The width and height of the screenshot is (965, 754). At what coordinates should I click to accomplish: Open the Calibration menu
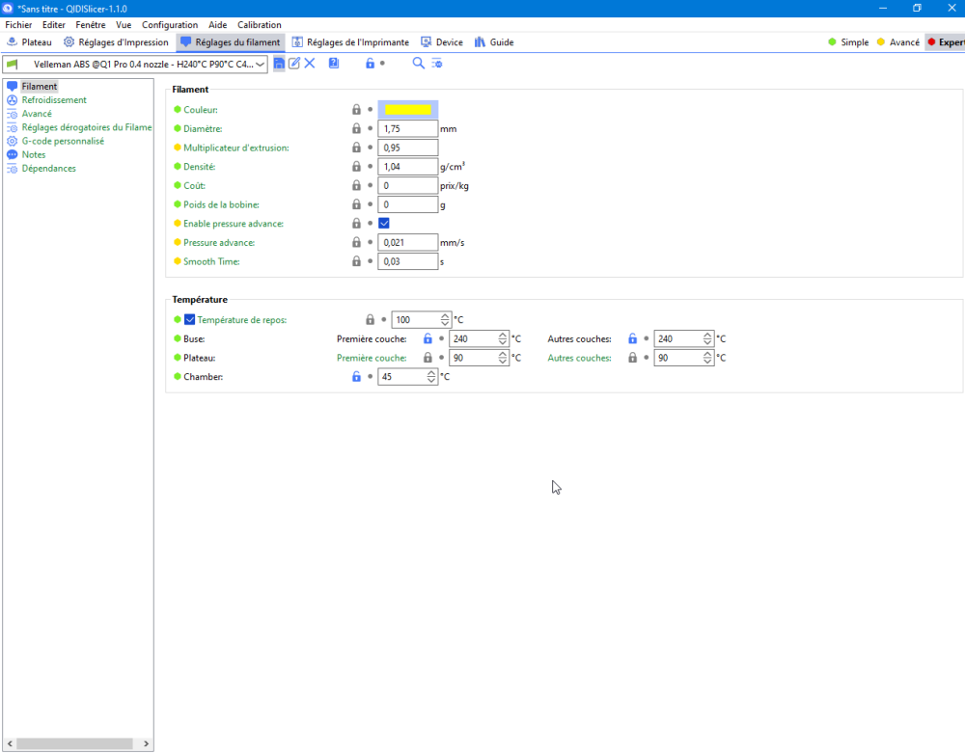click(x=259, y=25)
